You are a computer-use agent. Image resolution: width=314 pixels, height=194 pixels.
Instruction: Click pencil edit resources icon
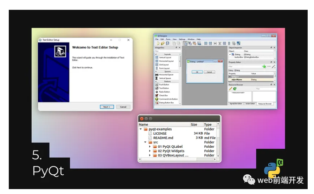[x=230, y=88]
